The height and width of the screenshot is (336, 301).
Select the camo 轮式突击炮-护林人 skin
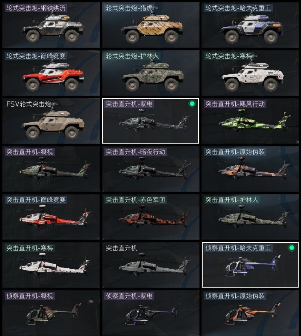151,73
